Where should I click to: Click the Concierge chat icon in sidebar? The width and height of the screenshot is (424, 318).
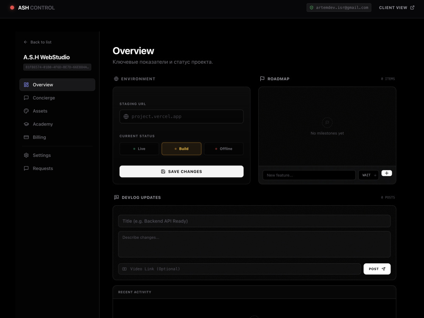[x=26, y=98]
